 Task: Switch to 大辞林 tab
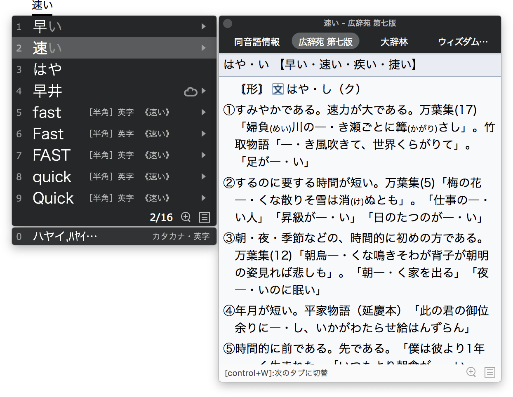tap(394, 42)
